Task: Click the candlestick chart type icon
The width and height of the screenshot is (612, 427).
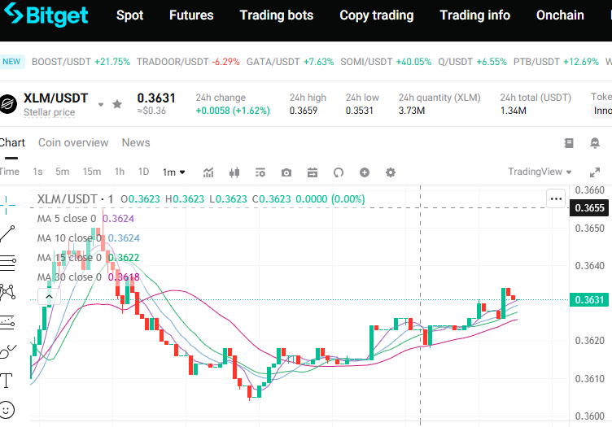Action: [234, 172]
